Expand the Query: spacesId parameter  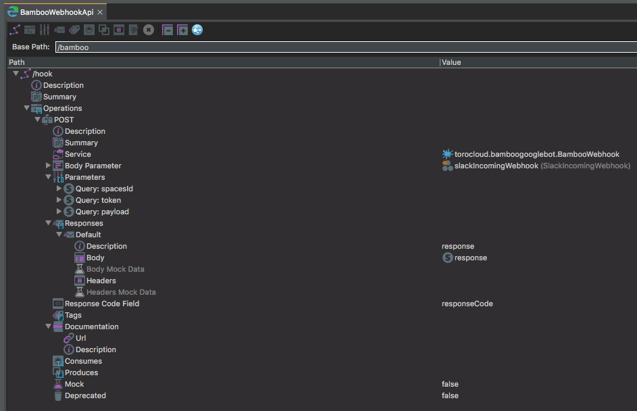[x=59, y=189]
